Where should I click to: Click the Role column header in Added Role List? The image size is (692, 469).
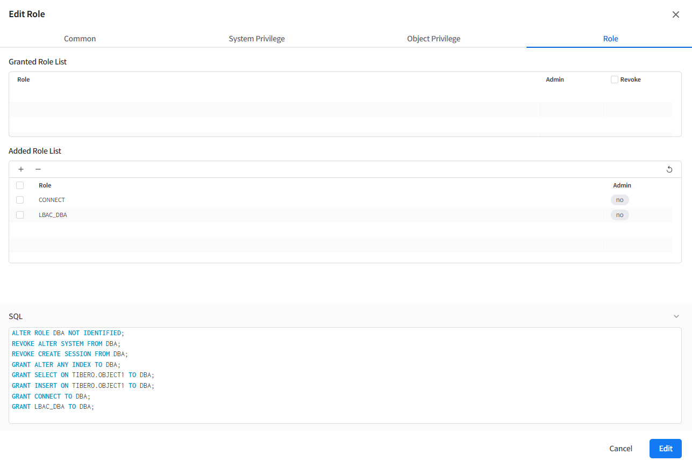pyautogui.click(x=45, y=185)
